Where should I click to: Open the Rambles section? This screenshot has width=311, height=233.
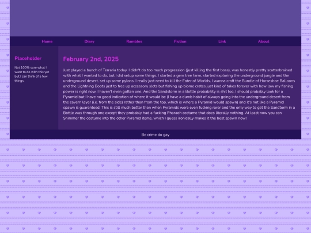point(134,41)
